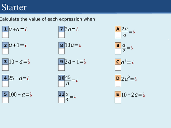Click the Starter title heading
Screen dimensions: 171x128
(14, 7)
